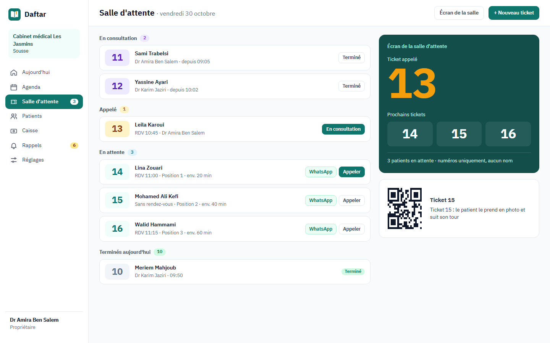Screen dimensions: 550x343
Task: Click the Rappels badge showing 6
Action: click(74, 146)
